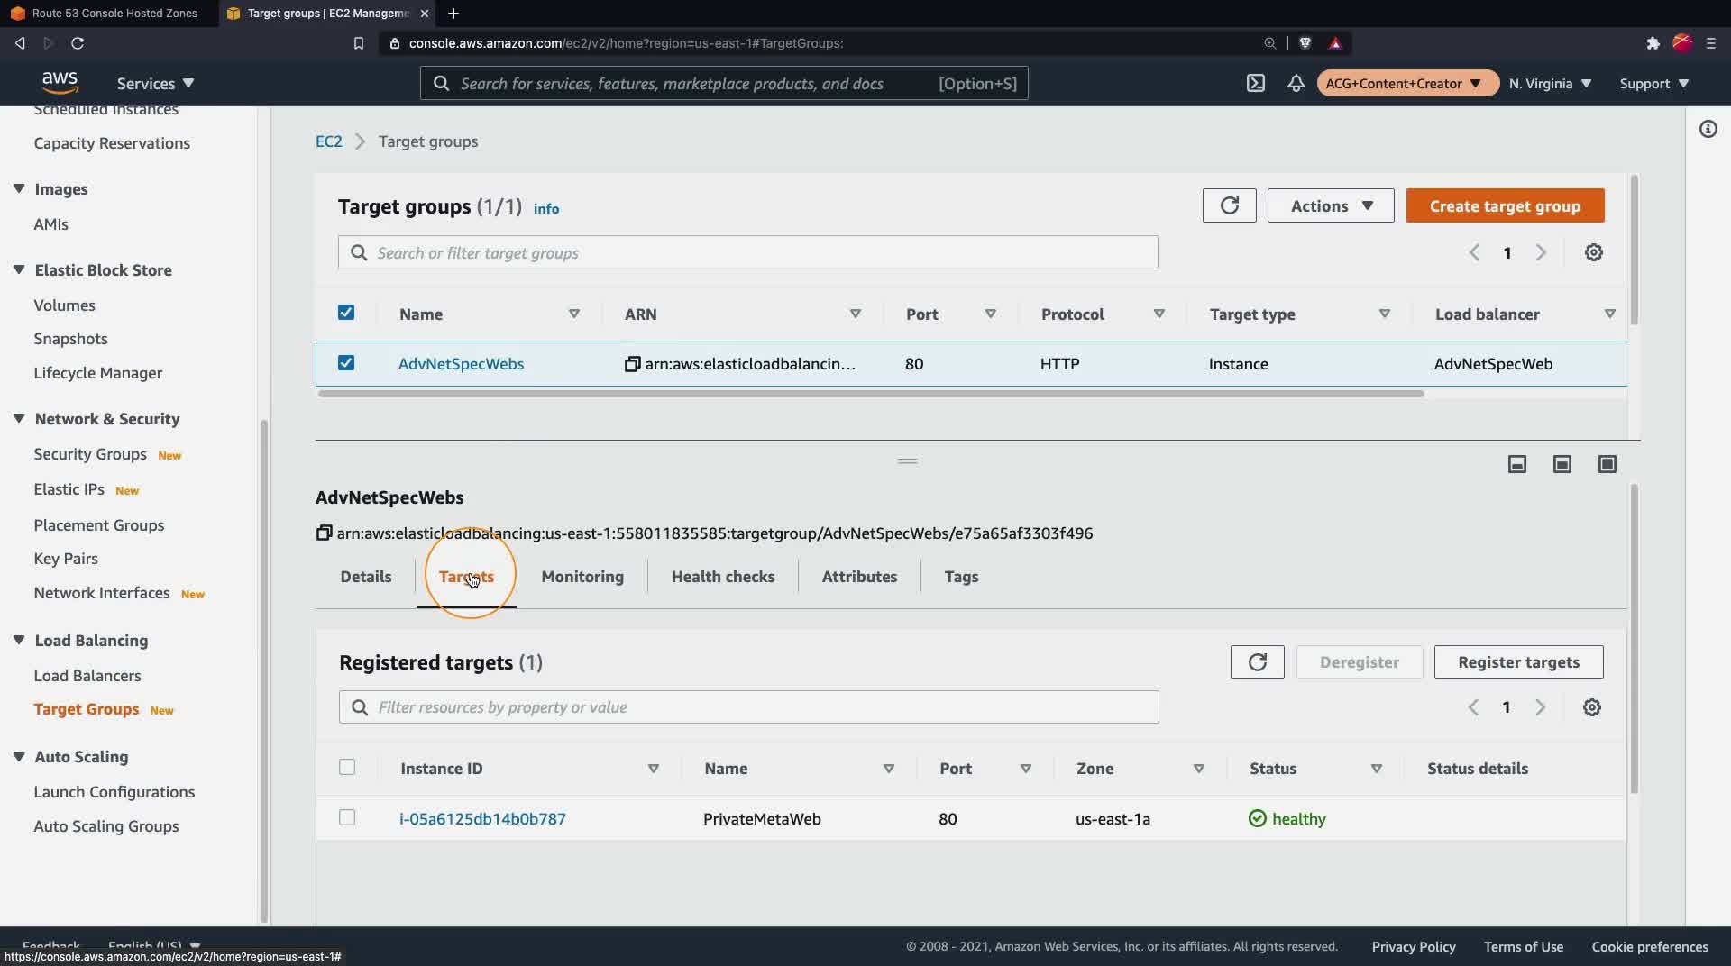This screenshot has width=1731, height=966.
Task: Click the EC2 breadcrumb link
Action: 328,141
